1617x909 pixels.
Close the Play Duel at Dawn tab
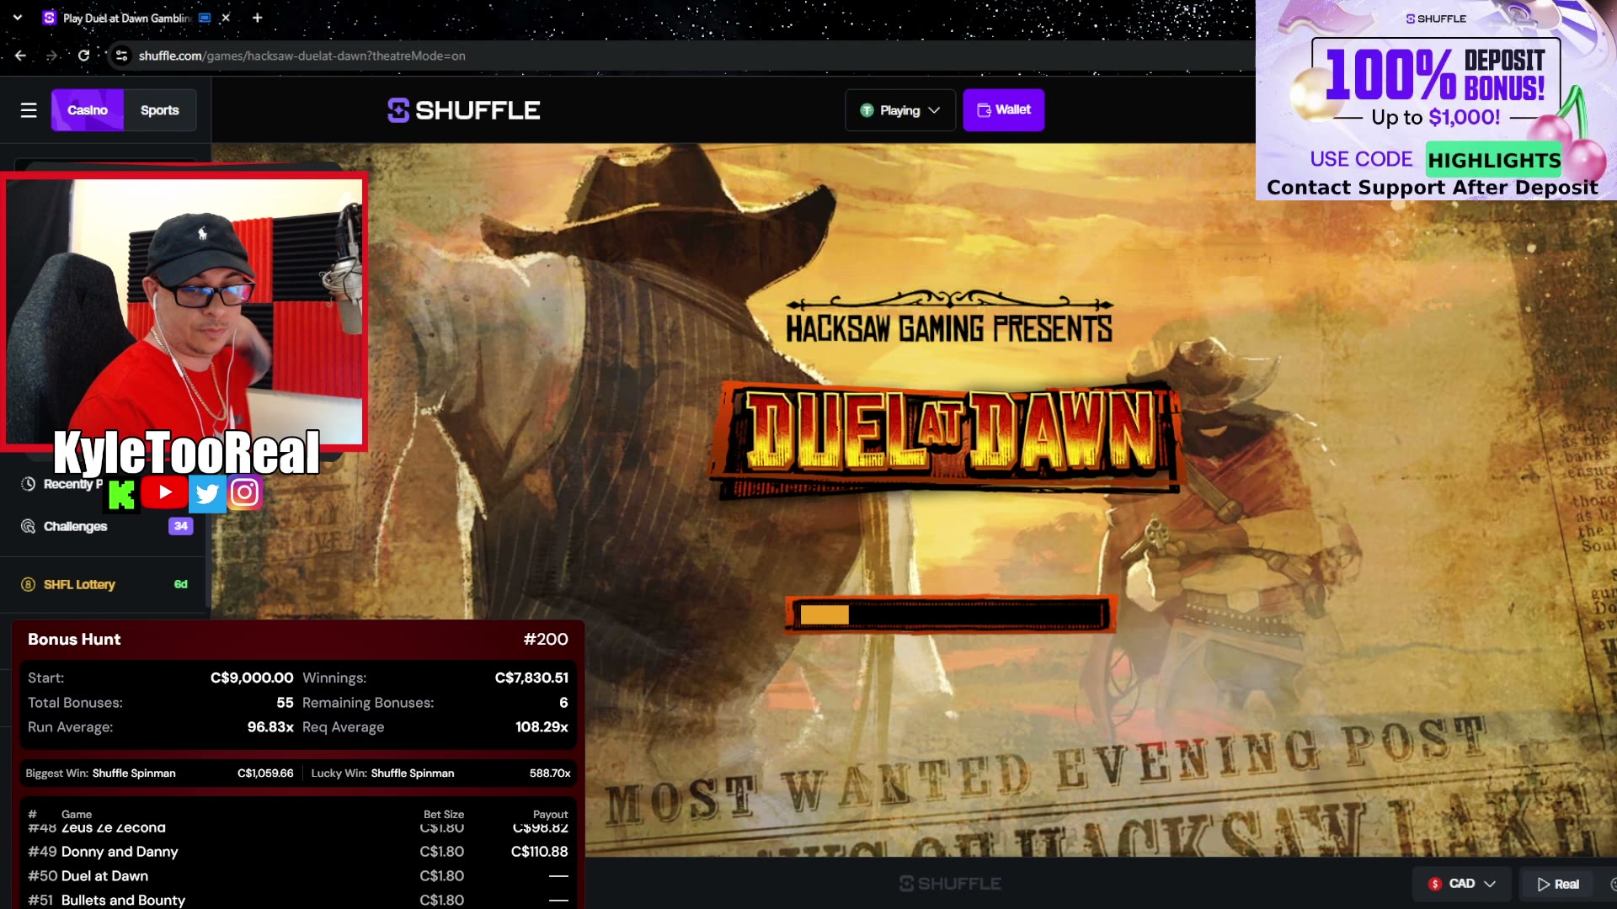226,18
